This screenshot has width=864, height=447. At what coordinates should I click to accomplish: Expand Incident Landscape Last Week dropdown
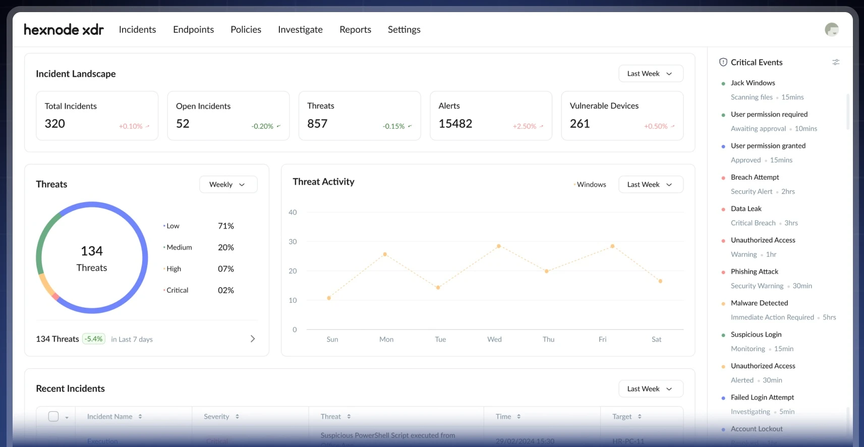650,74
